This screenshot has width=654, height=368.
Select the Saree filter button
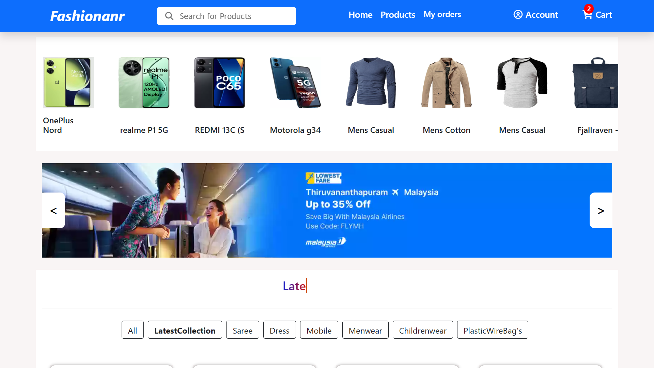242,330
